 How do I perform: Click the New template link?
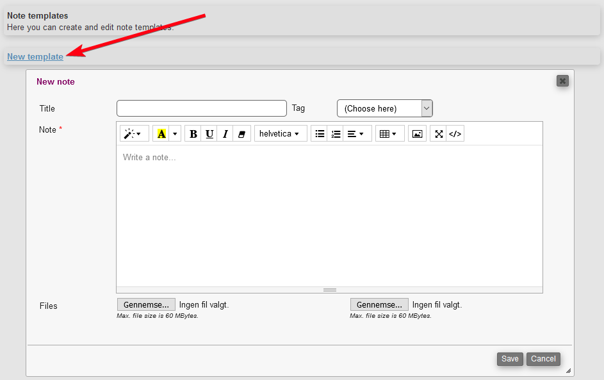point(35,56)
